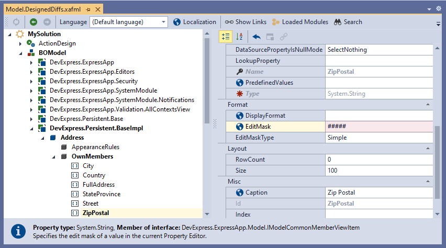Click the LookupProperty value field
The width and height of the screenshot is (446, 248).
[x=379, y=61]
